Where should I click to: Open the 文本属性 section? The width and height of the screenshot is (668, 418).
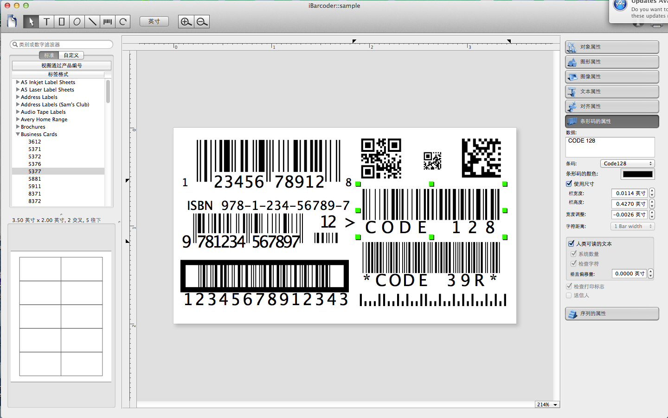612,91
